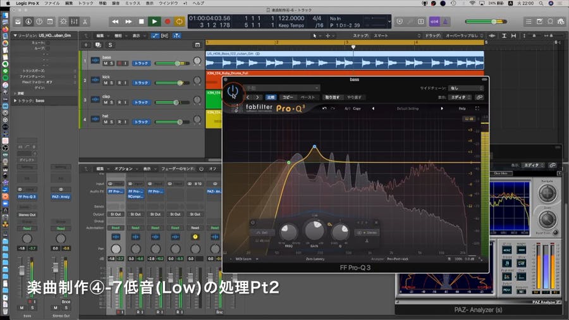Click the 取り消す undo button in plugin header
This screenshot has width=569, height=320.
(332, 97)
